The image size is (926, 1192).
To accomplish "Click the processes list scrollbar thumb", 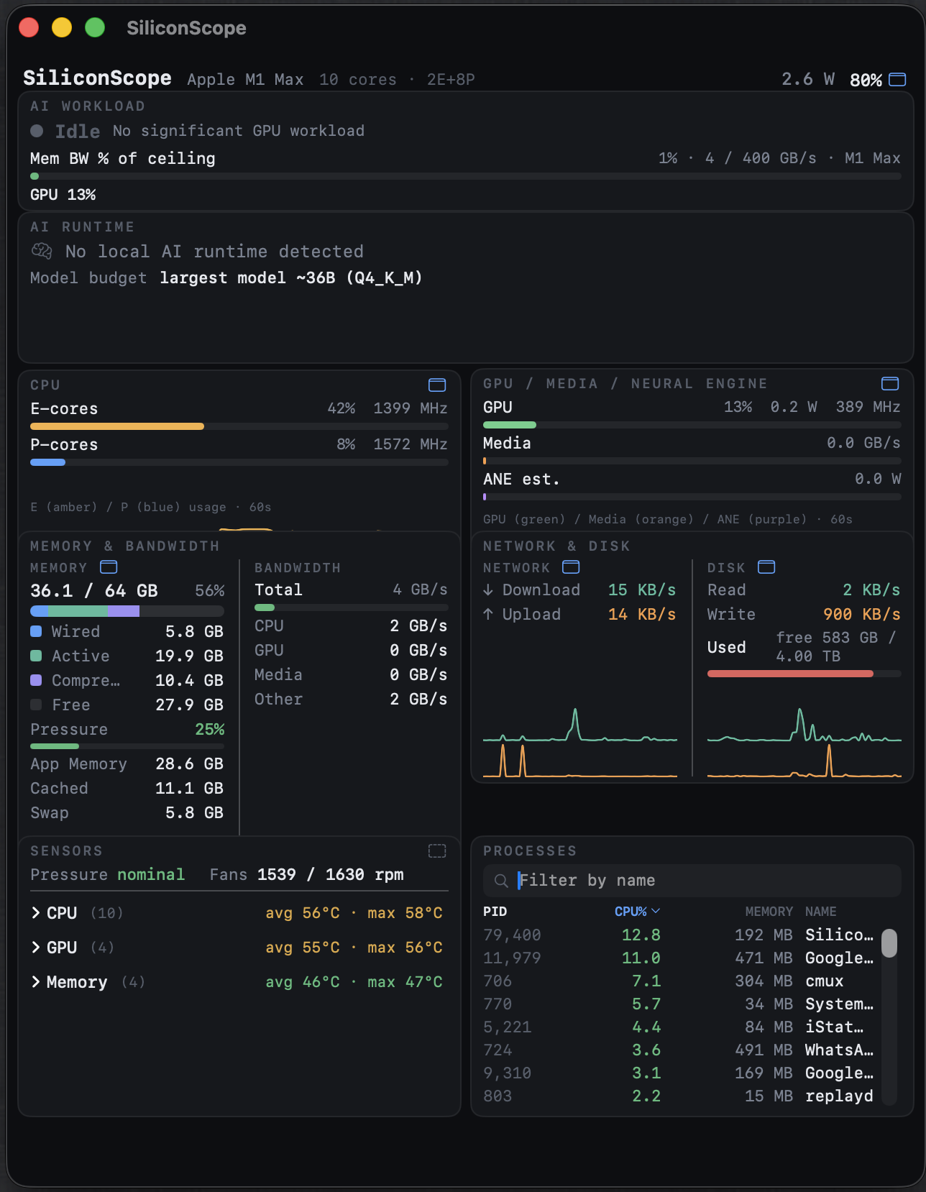I will tap(889, 943).
